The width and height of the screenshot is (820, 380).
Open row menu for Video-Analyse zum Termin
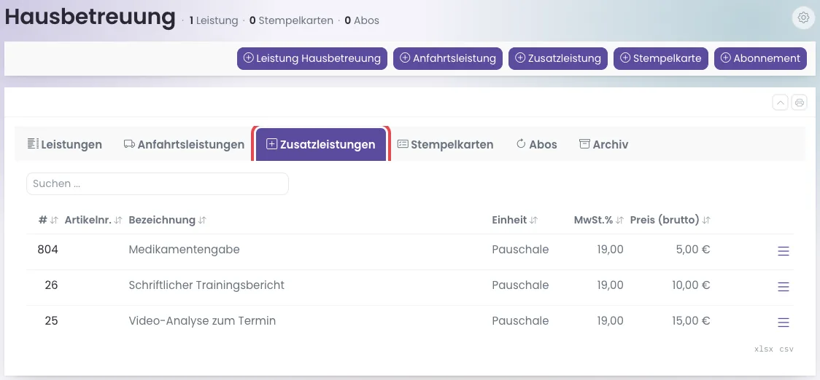[784, 322]
